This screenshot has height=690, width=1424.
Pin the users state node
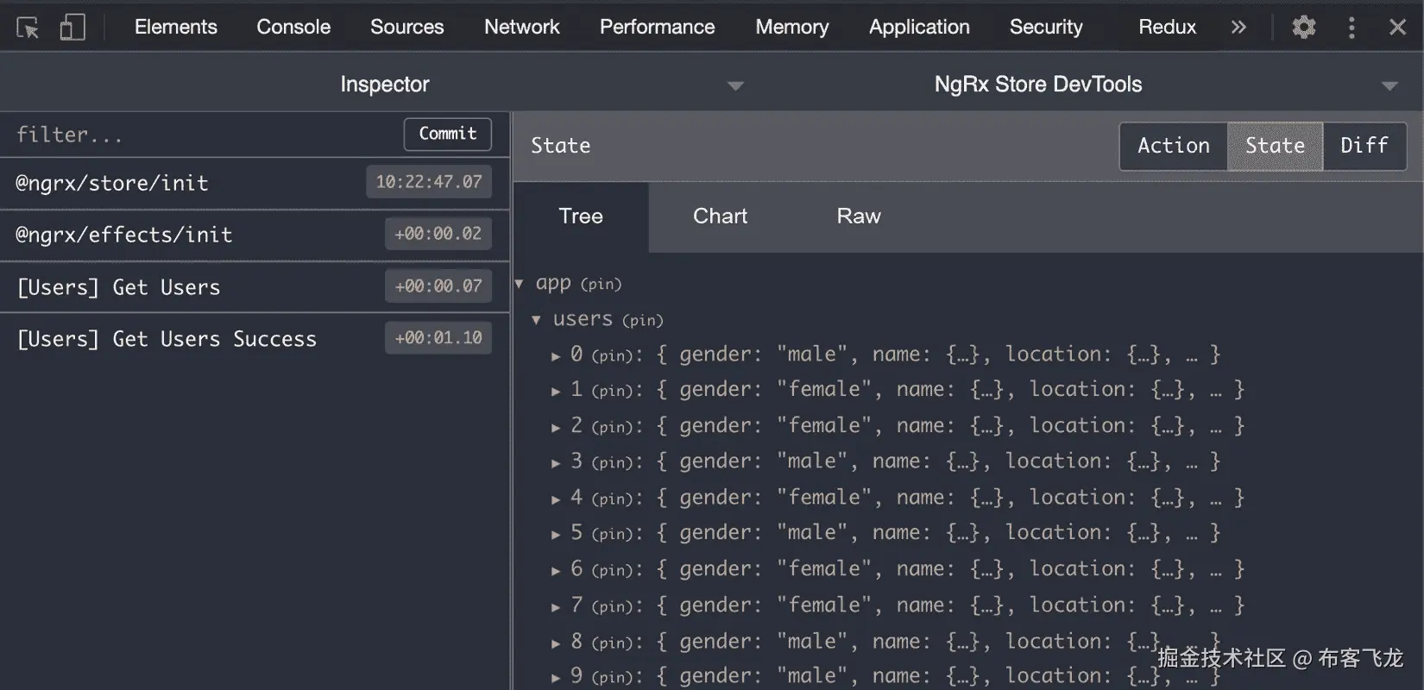pos(643,320)
